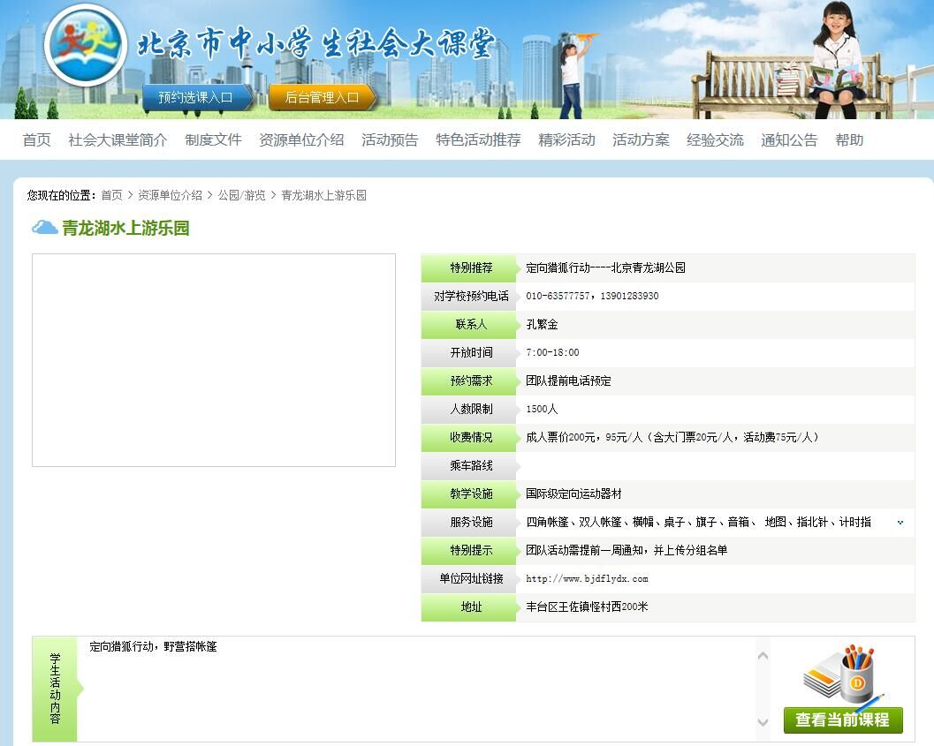The height and width of the screenshot is (746, 934).
Task: Click the site logo with running figures
Action: coord(84,44)
